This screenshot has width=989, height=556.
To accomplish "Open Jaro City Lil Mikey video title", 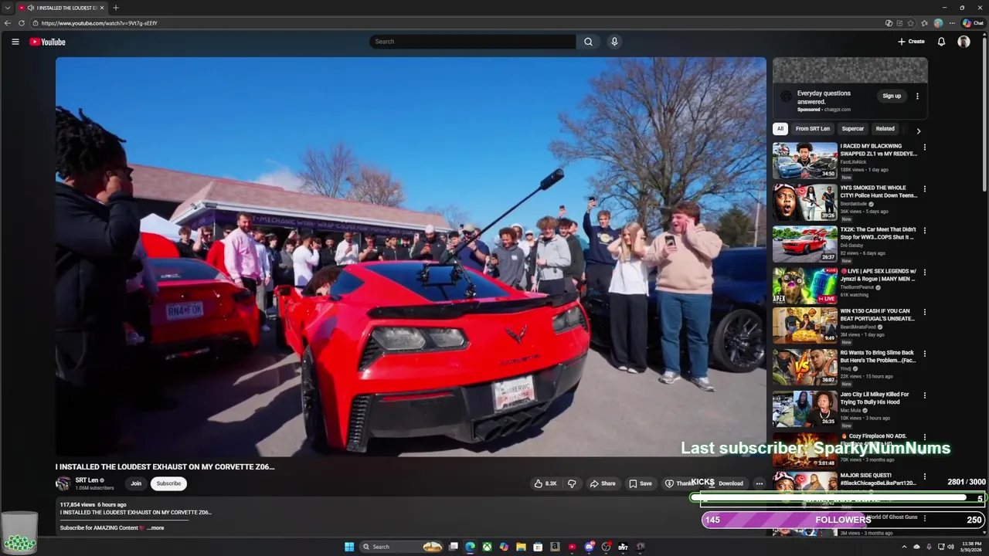I will pos(875,398).
